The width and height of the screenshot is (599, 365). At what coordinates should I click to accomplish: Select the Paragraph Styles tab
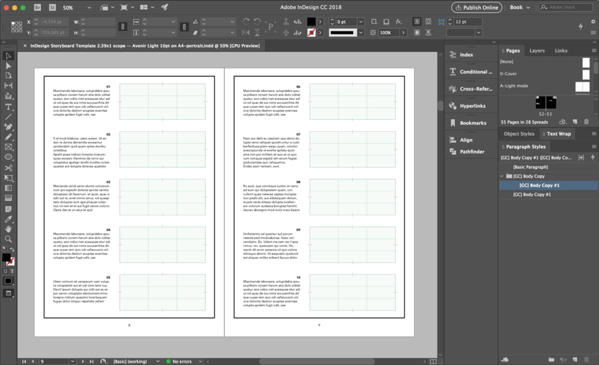(523, 147)
